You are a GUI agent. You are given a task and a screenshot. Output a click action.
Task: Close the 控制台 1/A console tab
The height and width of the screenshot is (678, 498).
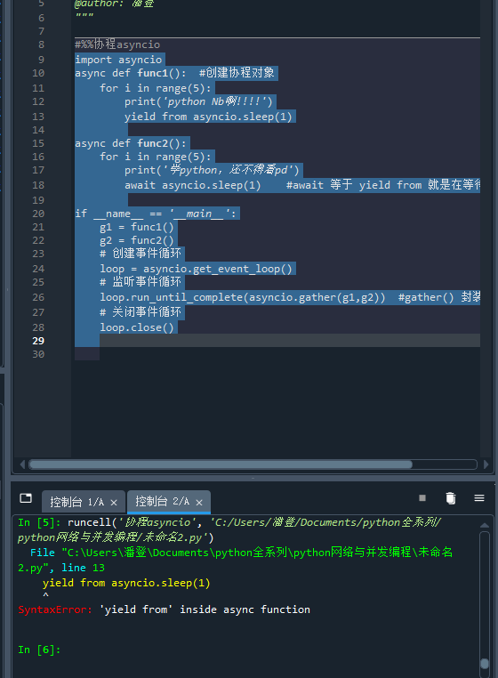(114, 503)
